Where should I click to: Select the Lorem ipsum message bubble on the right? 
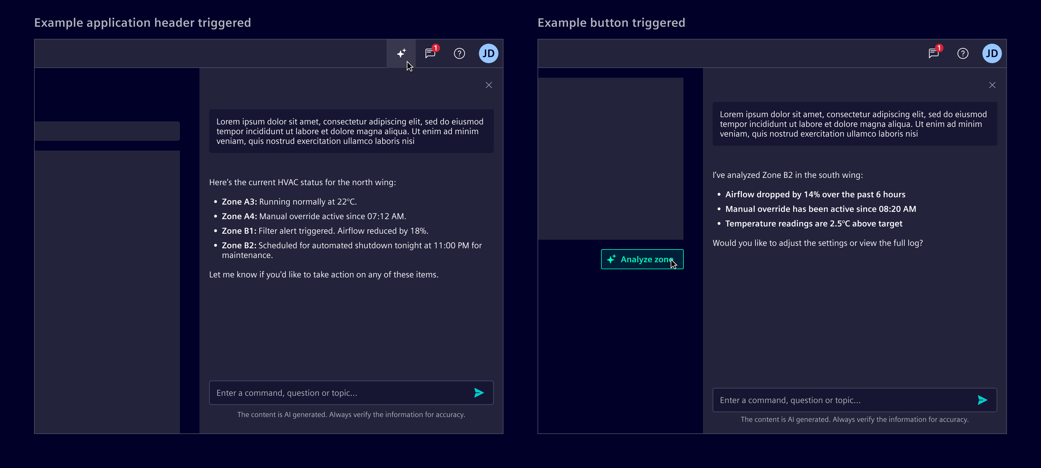tap(855, 124)
